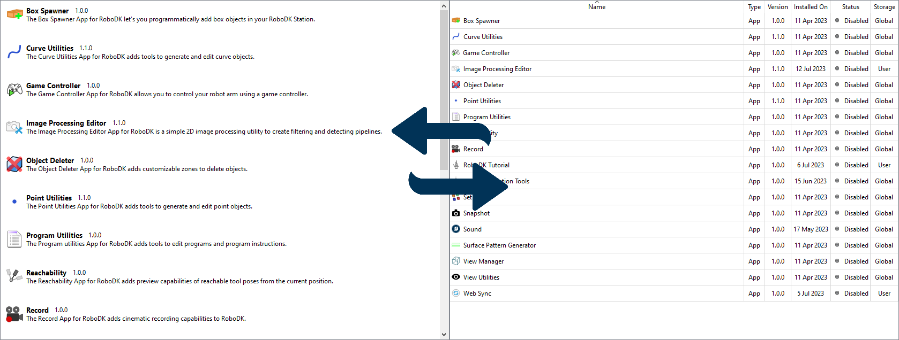
Task: Sort the table by the Installed On column
Action: coord(810,7)
